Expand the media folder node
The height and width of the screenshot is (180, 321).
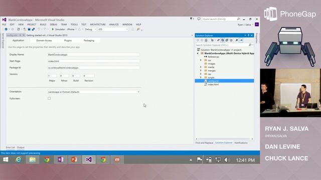[x=201, y=67]
